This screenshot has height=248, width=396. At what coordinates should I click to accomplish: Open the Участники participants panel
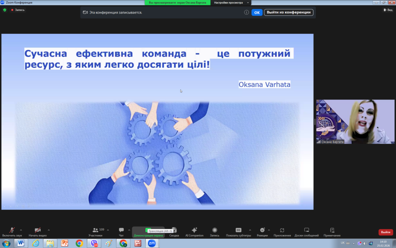[x=95, y=230]
